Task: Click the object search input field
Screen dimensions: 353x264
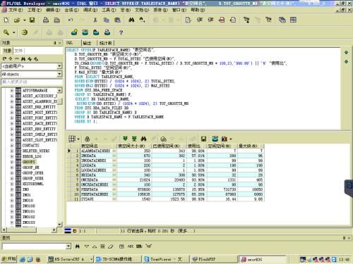Action: pos(32,82)
